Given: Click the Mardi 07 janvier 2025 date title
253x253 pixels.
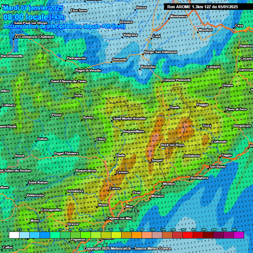Looking at the screenshot, I should coord(33,8).
